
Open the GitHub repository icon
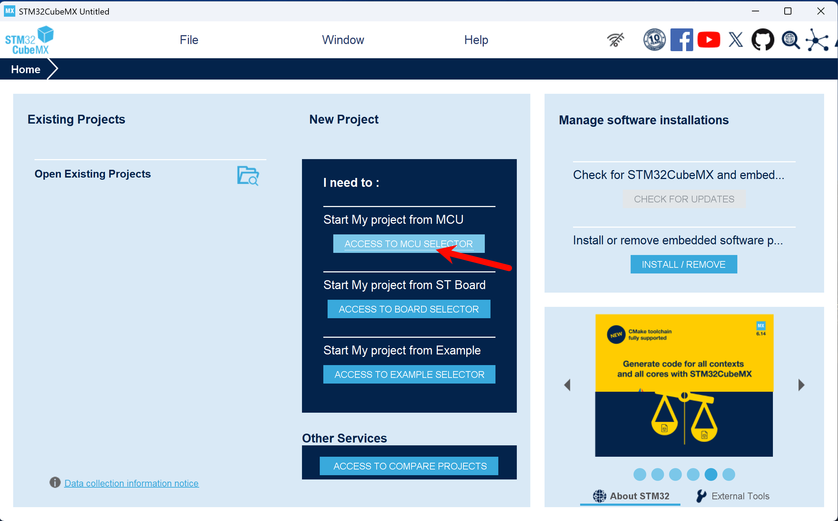(763, 40)
